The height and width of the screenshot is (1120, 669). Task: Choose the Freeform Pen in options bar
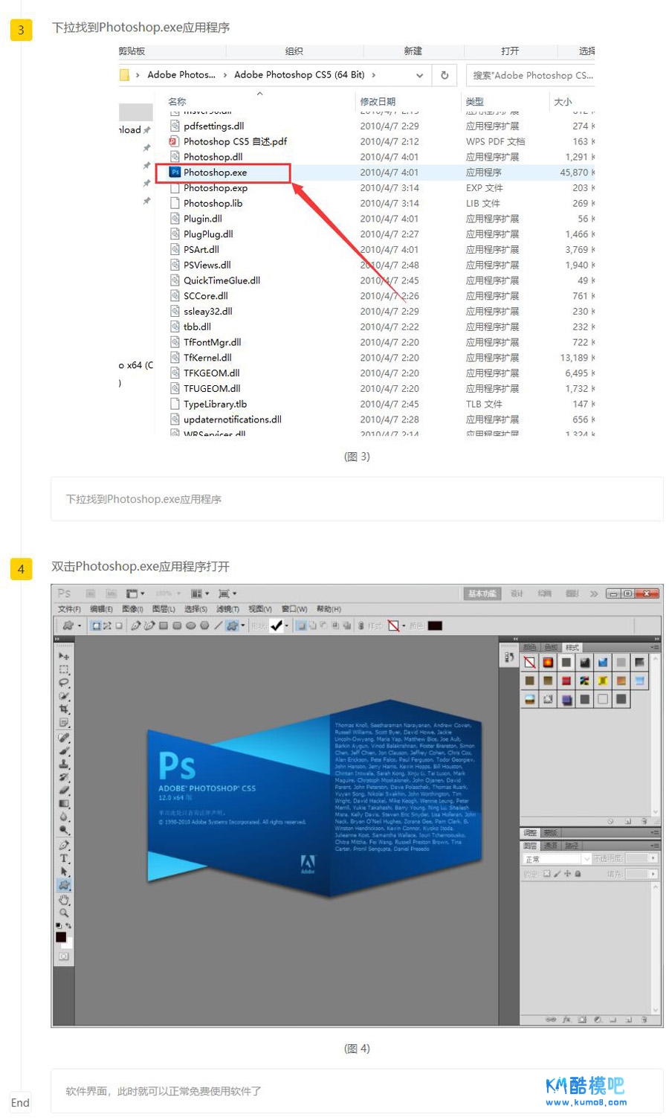(149, 625)
